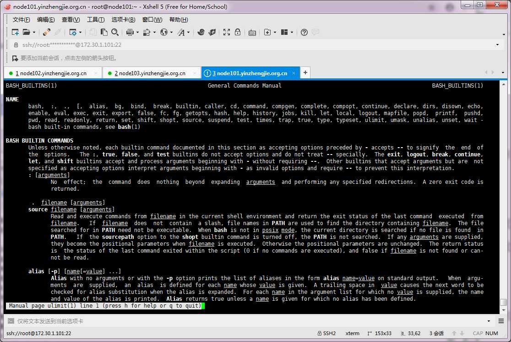Click the Copy icon in toolbar

92,32
